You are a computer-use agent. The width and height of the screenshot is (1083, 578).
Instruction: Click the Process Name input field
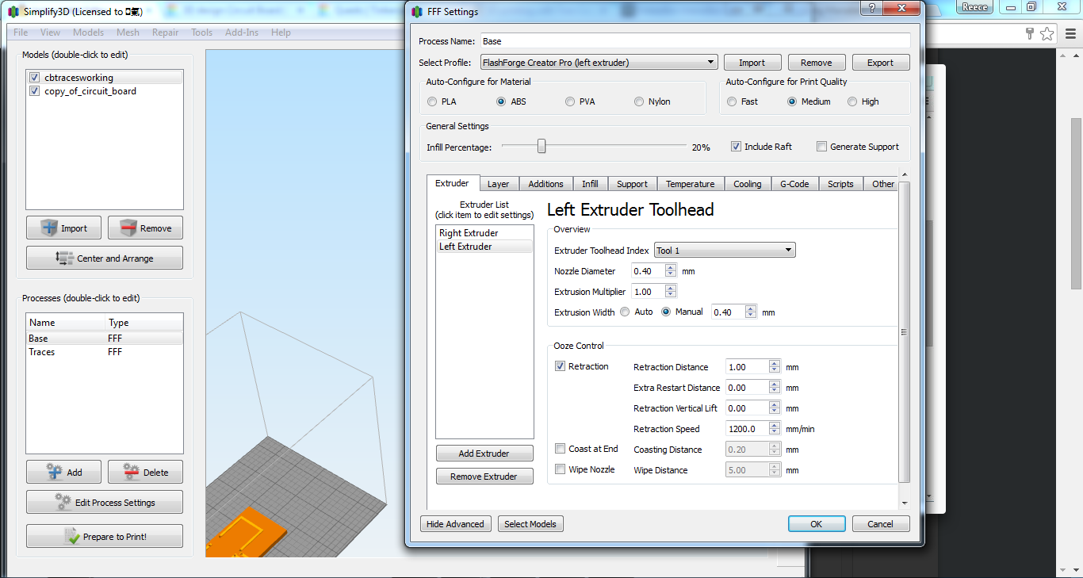click(695, 41)
